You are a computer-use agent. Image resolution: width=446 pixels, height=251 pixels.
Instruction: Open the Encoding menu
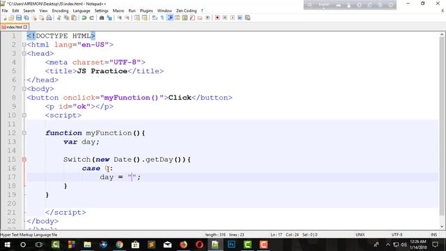point(60,10)
